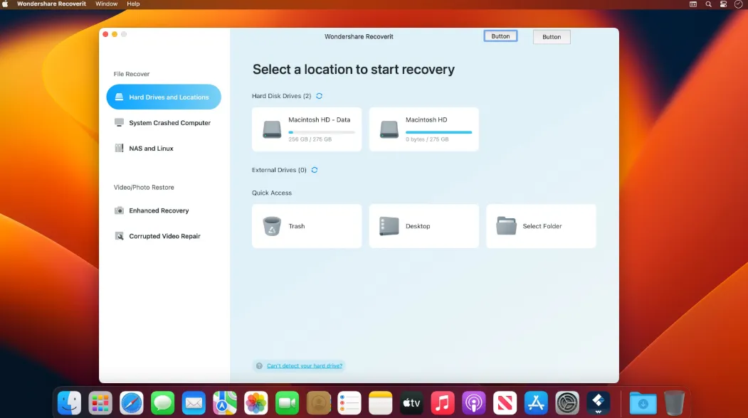Click the clock icon in menu bar
The height and width of the screenshot is (418, 748).
pos(738,4)
